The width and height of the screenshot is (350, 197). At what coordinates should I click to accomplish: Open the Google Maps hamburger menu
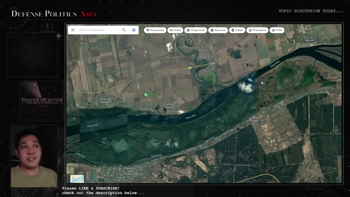pyautogui.click(x=73, y=30)
